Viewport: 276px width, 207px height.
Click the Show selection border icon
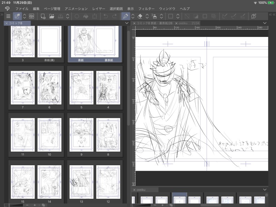point(205,16)
